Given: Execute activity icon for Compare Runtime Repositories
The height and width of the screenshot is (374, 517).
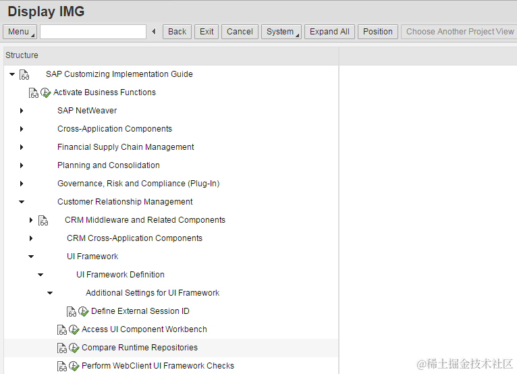Looking at the screenshot, I should pyautogui.click(x=74, y=348).
